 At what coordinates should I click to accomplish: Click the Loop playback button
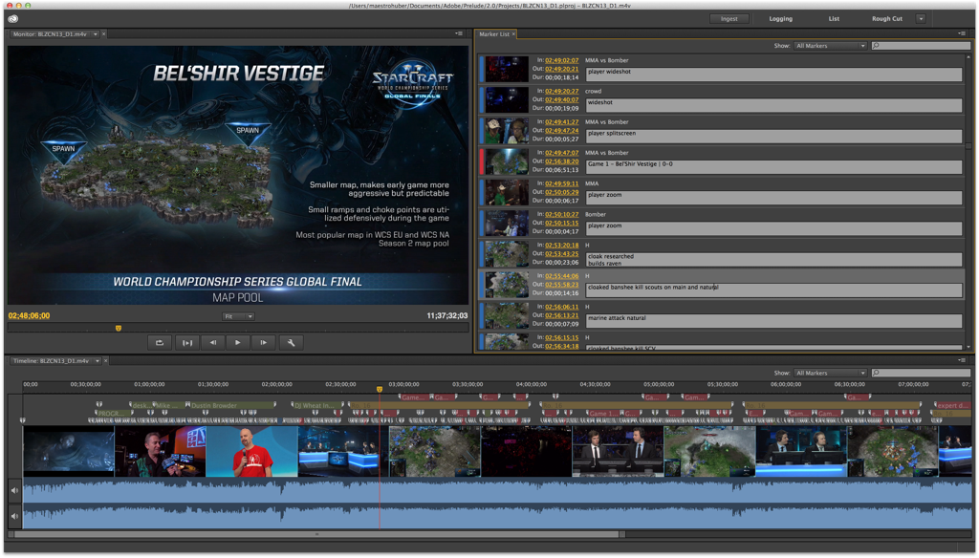click(160, 342)
